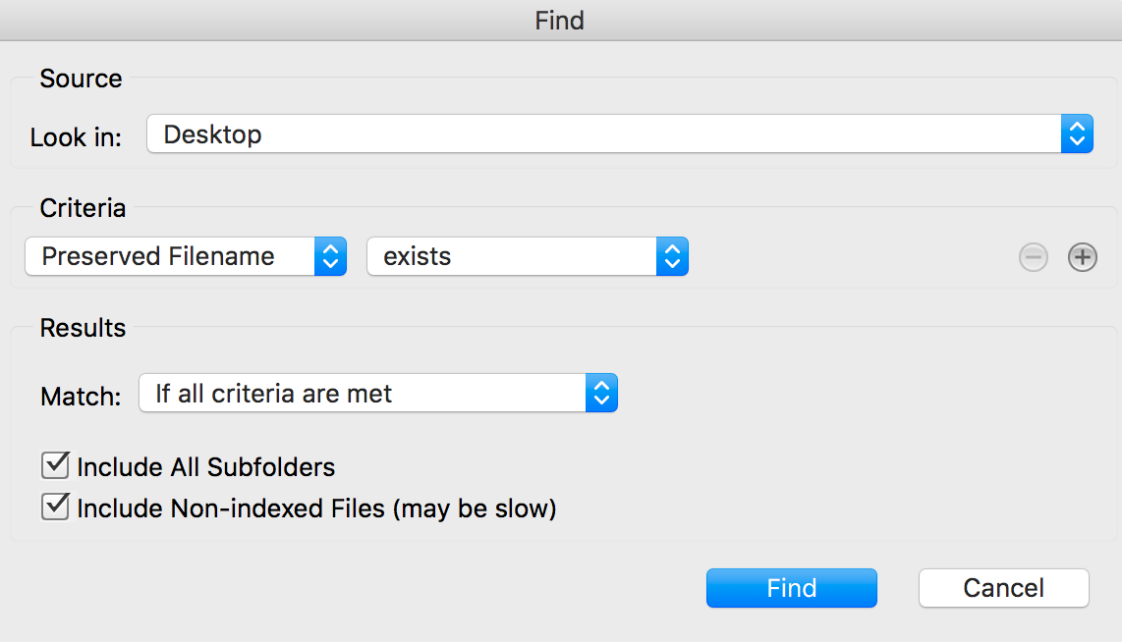
Task: Expand the exists condition dropdown
Action: tap(511, 257)
